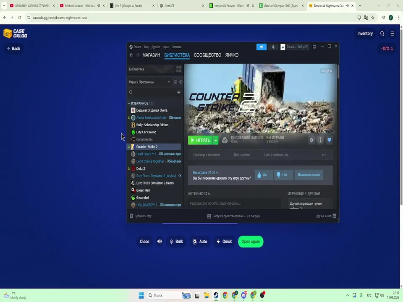
Task: Click the Steam announcements megaphone icon
Action: 262,47
